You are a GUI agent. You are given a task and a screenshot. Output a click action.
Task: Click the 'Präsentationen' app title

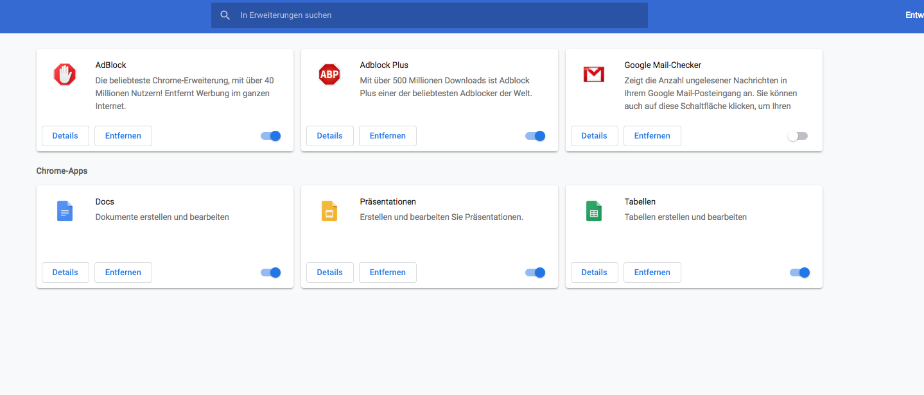tap(388, 202)
